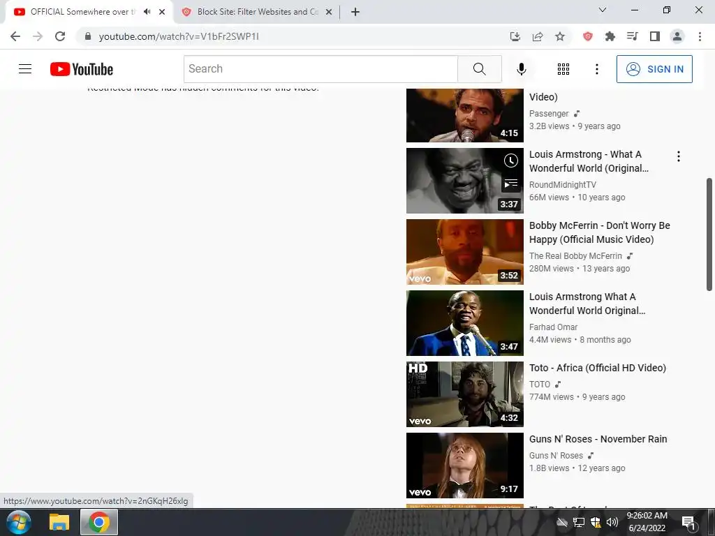Open the network icon in system tray
Viewport: 715px width, 536px height.
click(579, 522)
